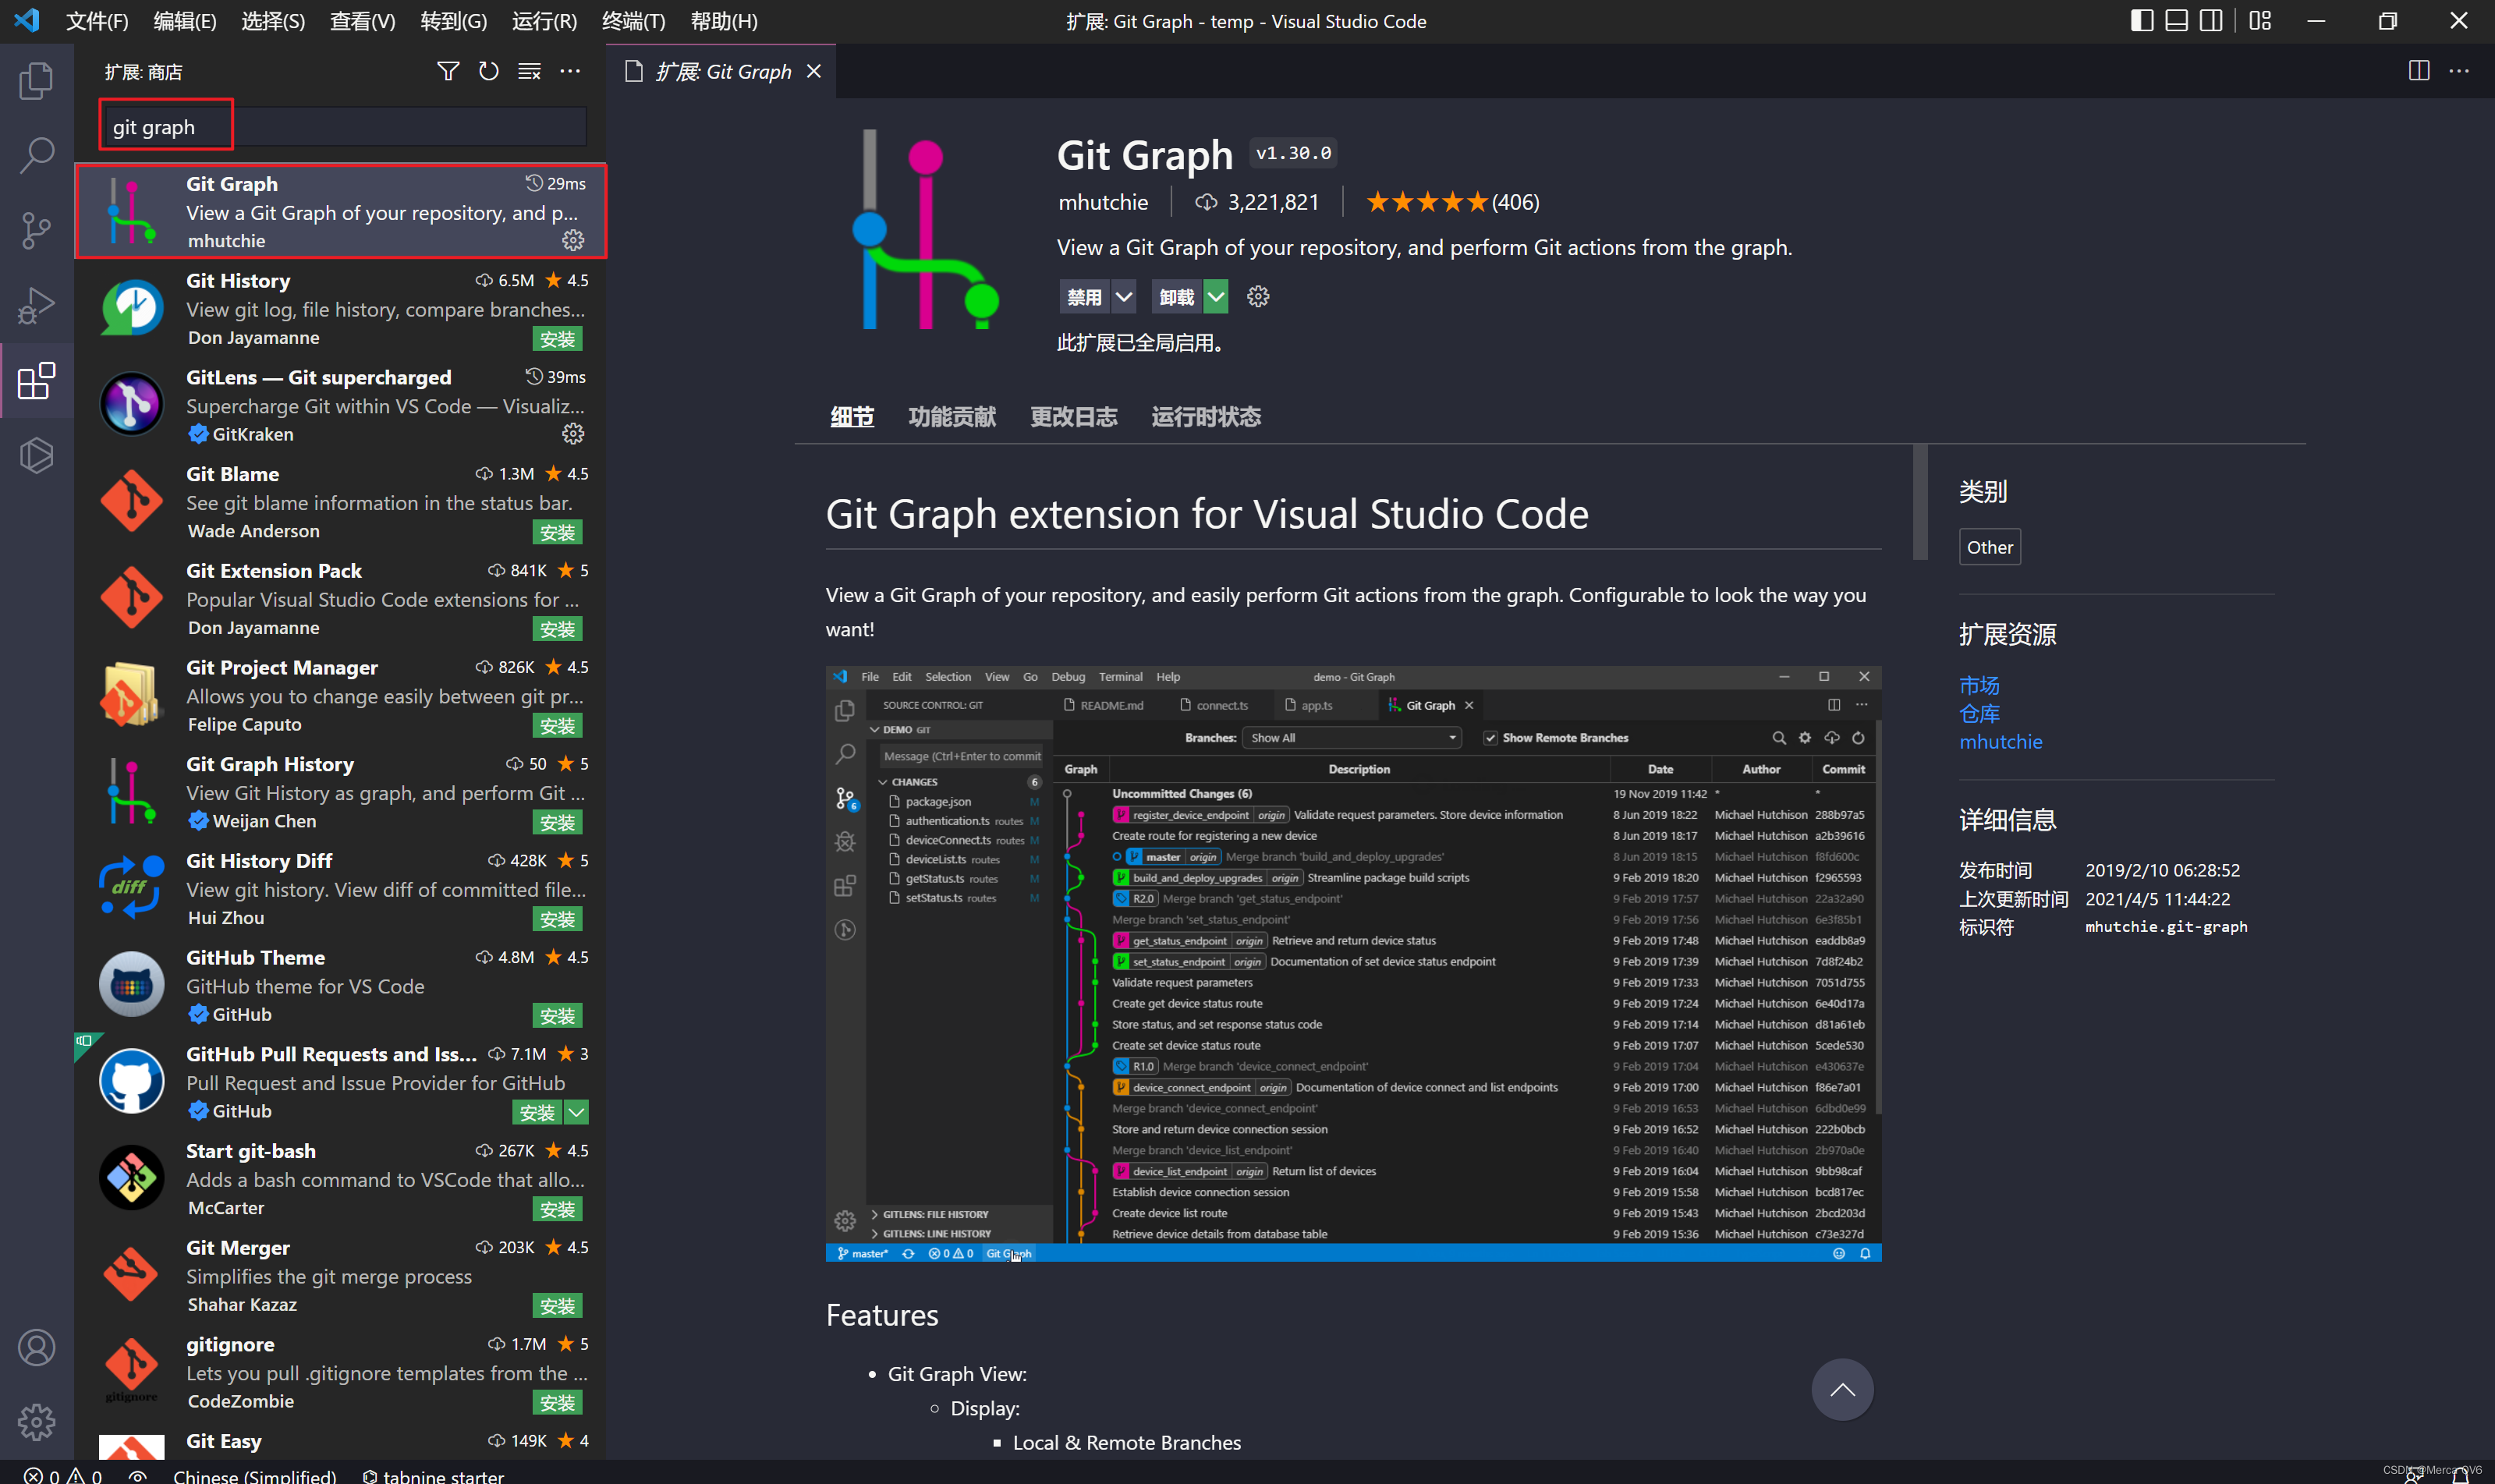The height and width of the screenshot is (1484, 2495).
Task: Toggle the secondary side bar layout button
Action: [x=2211, y=21]
